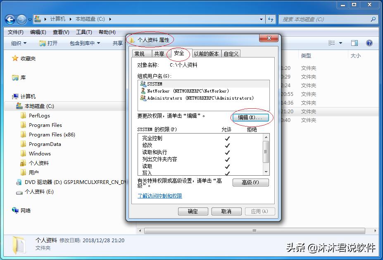Switch to the 以前的版本 tab
Screen dimensions: 383x260
click(206, 53)
